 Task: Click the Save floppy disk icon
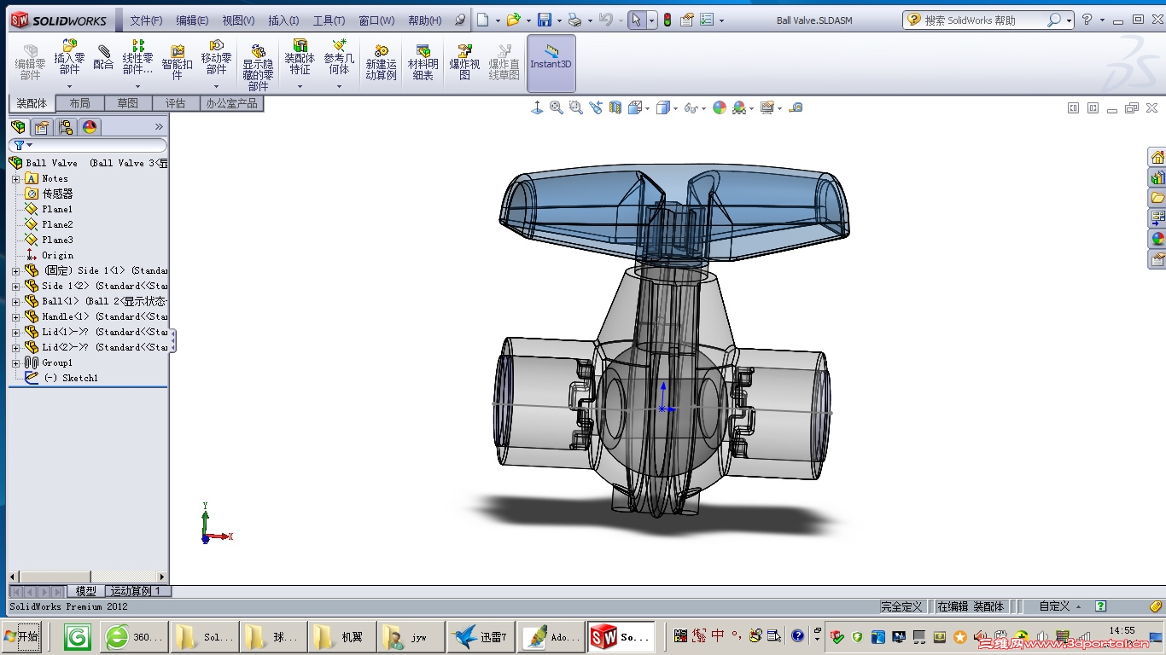coord(544,20)
